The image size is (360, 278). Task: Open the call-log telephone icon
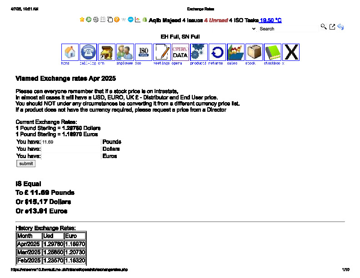[88, 52]
